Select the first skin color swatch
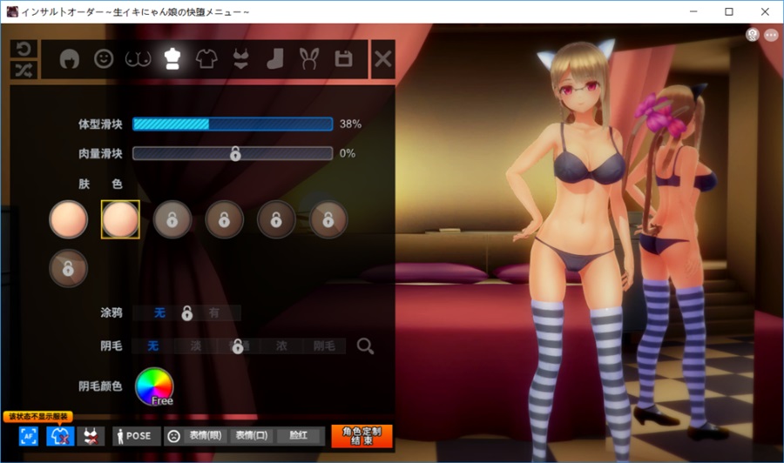This screenshot has width=784, height=463. pos(69,219)
